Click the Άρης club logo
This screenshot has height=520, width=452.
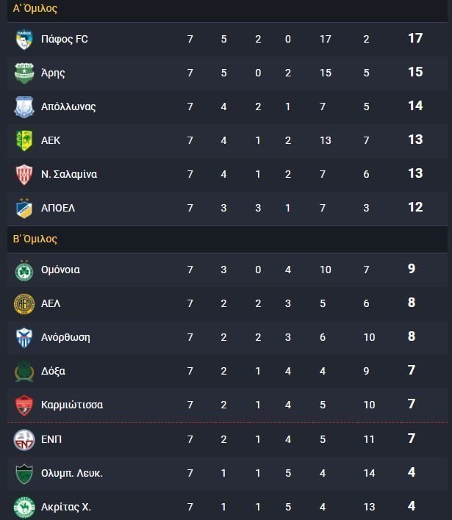pos(24,73)
